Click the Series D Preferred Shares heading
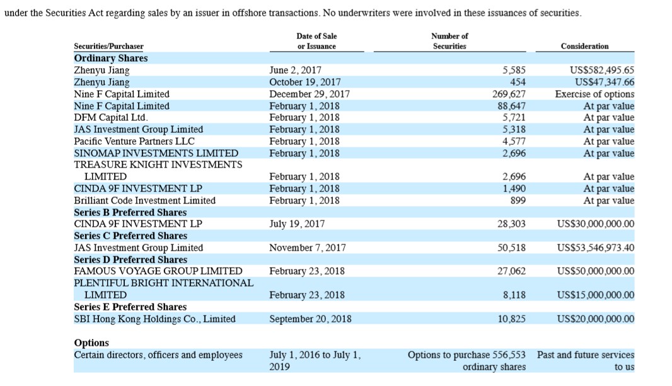The width and height of the screenshot is (672, 386). click(x=130, y=259)
